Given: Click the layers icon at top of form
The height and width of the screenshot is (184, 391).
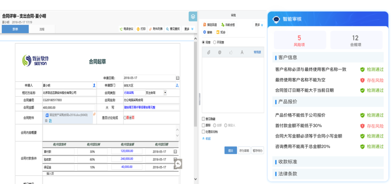Looking at the screenshot, I should (193, 16).
